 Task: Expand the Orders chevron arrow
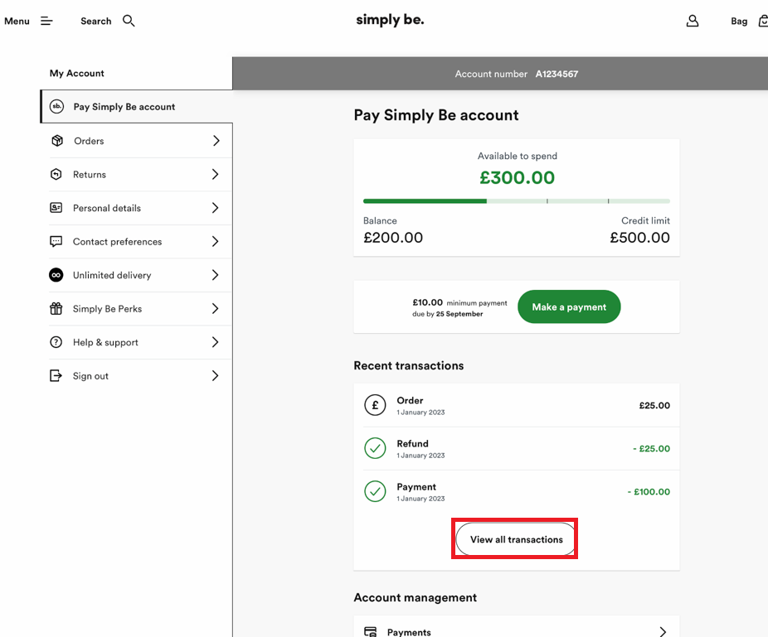(x=216, y=141)
